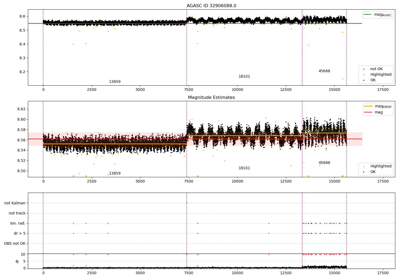Click the '18101' label in the middle panel
399x279 pixels.
pyautogui.click(x=244, y=168)
